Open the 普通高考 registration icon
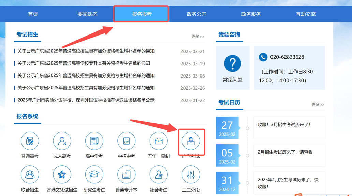Viewport: 352px width, 196px height. click(30, 141)
